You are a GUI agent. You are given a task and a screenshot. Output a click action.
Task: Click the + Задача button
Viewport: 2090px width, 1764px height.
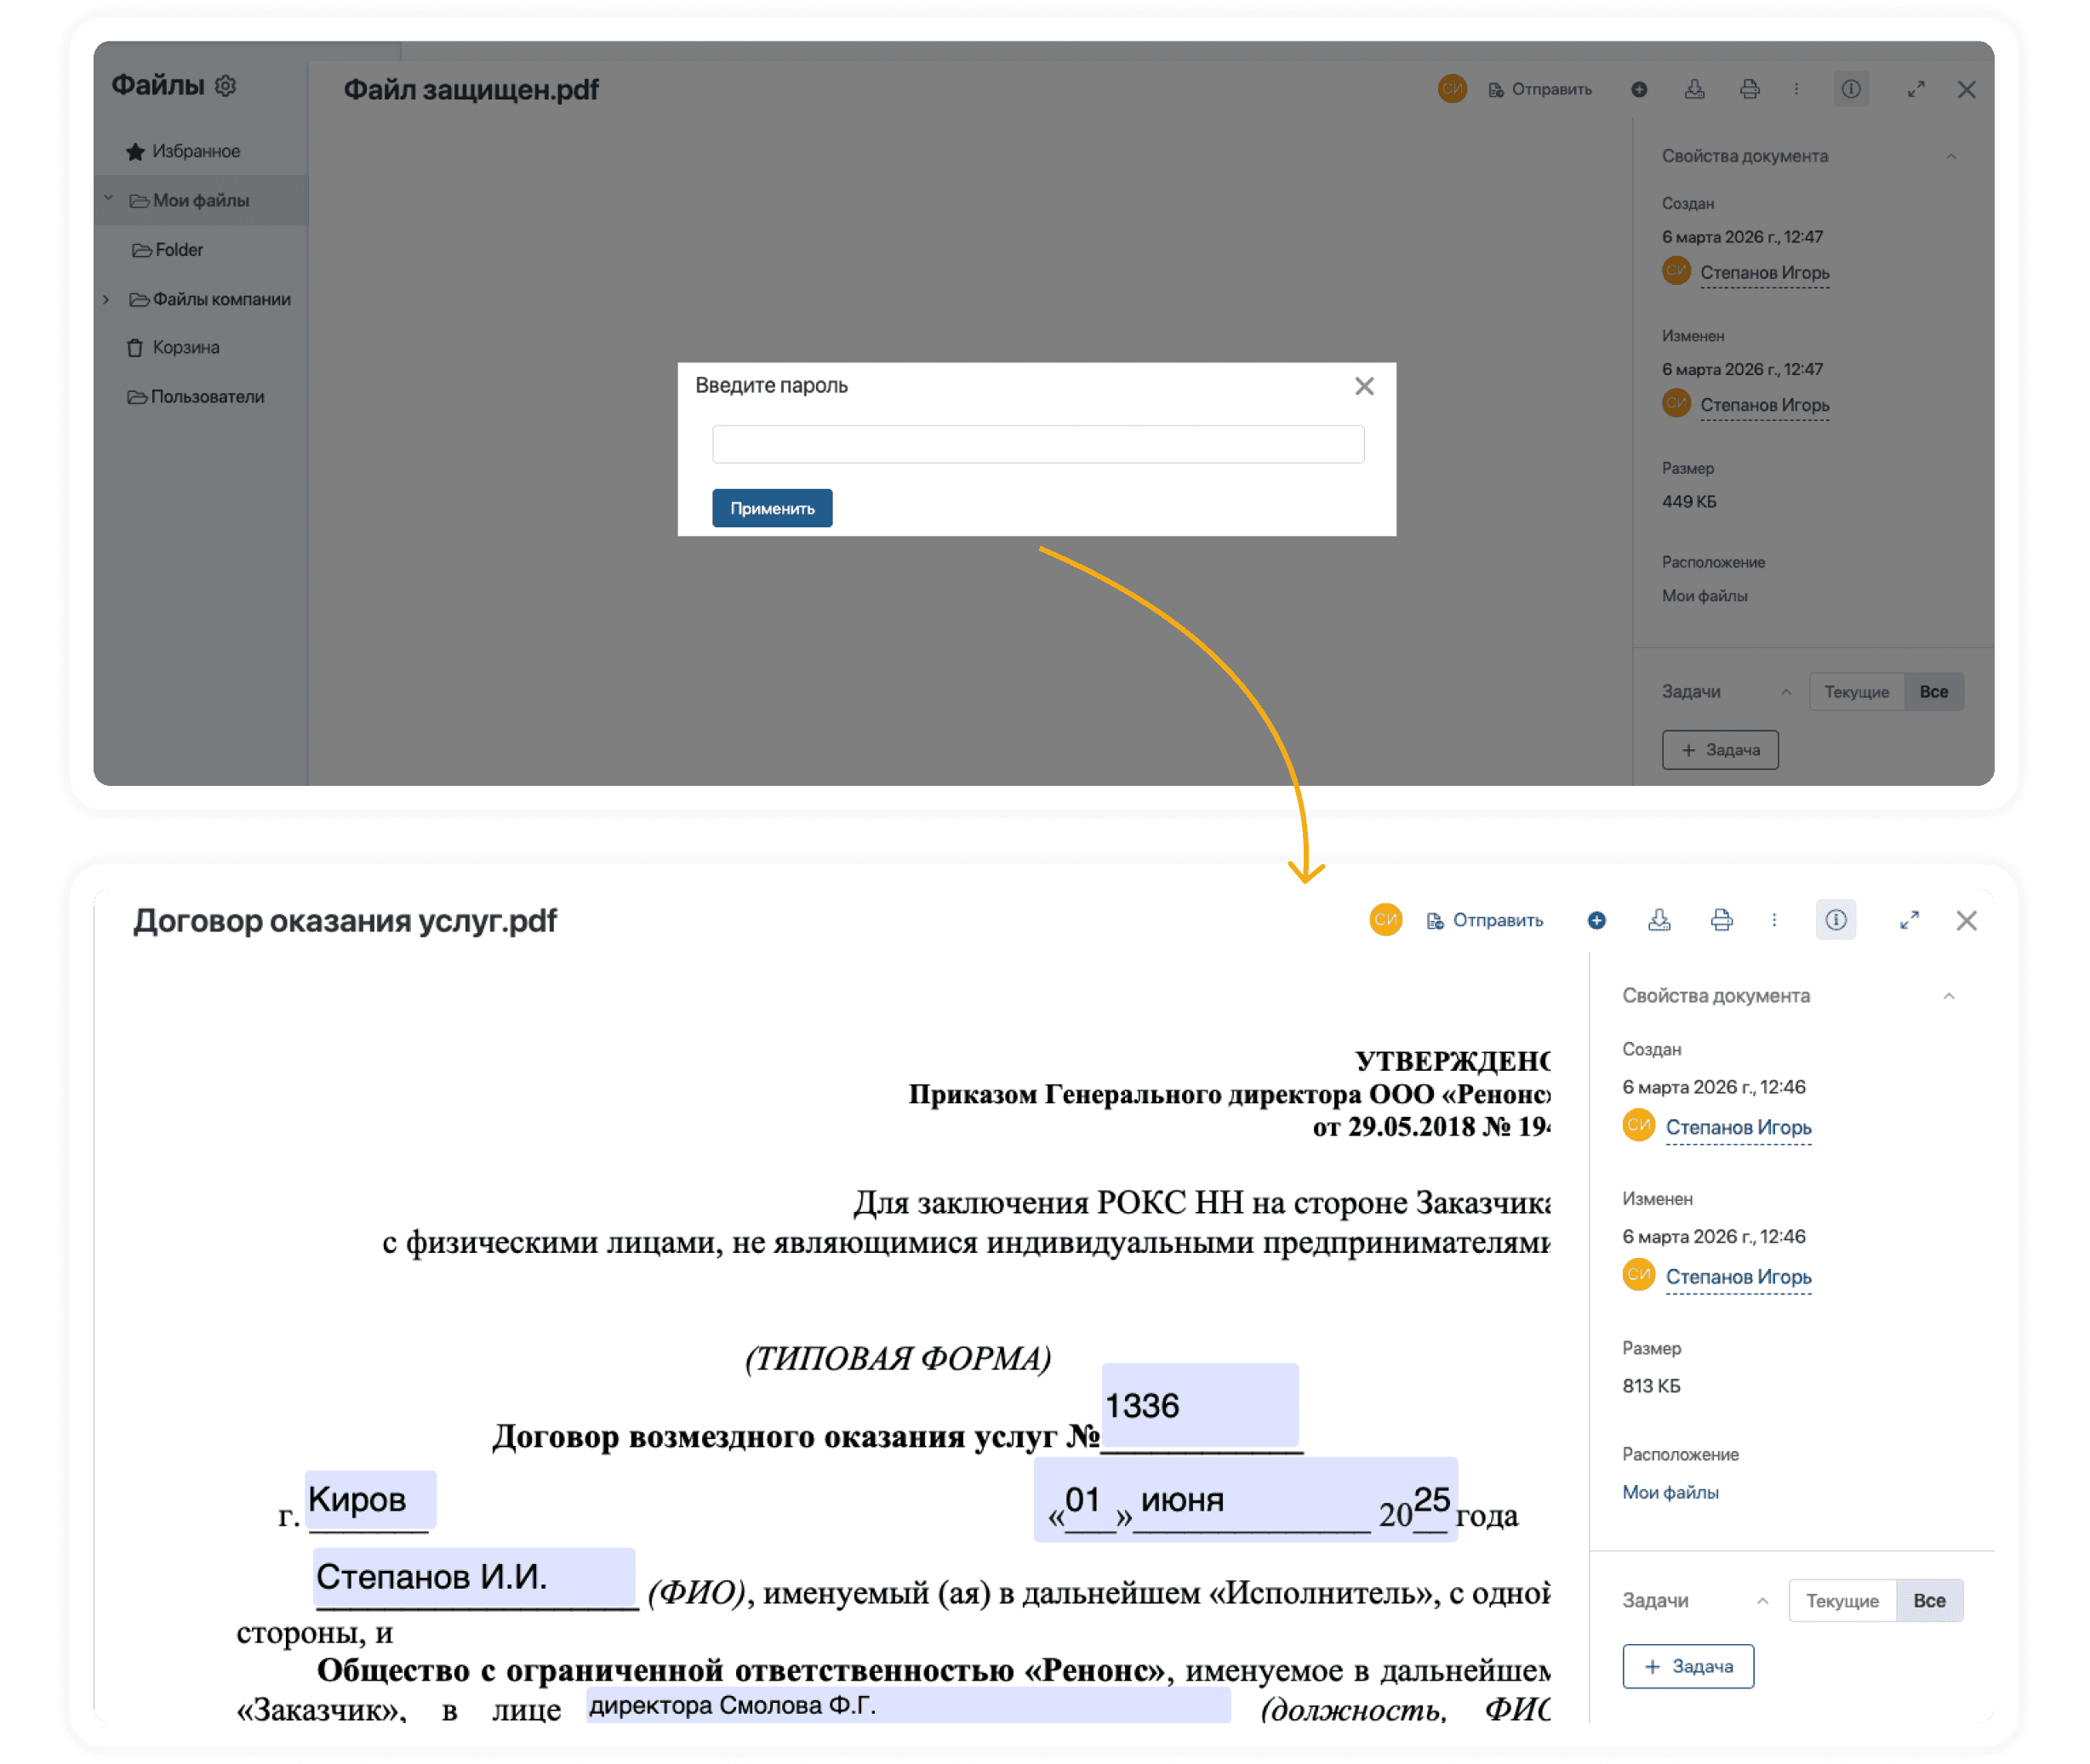1687,1666
